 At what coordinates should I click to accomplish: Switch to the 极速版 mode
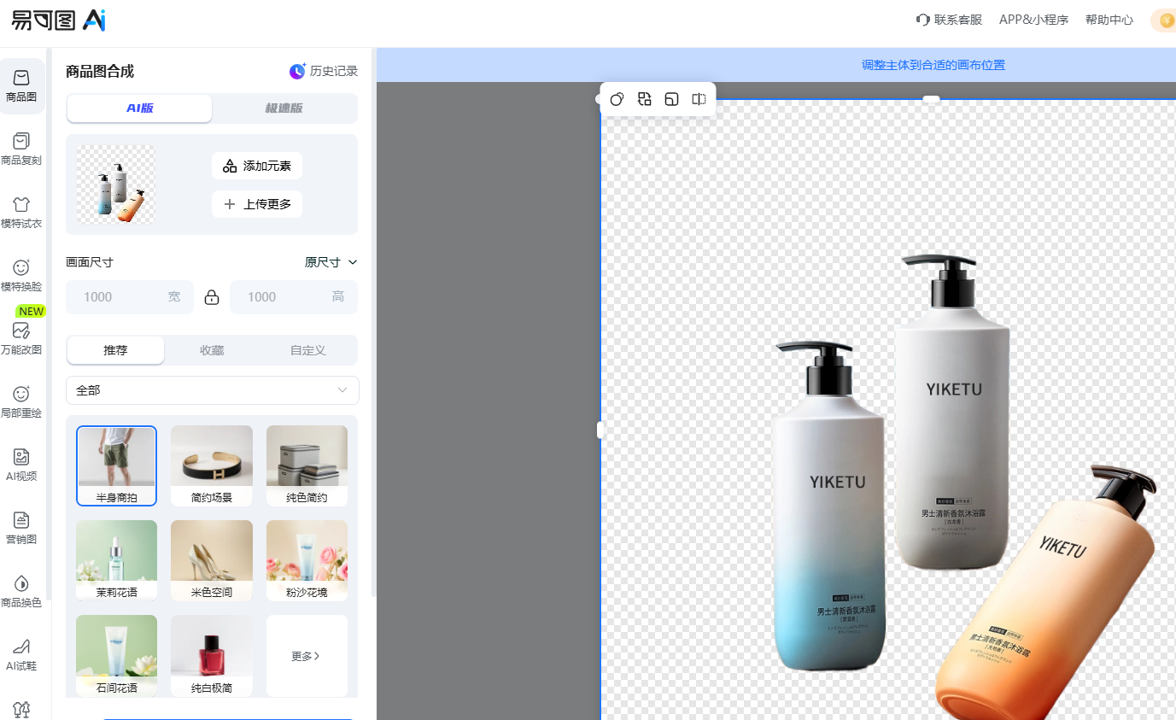284,108
